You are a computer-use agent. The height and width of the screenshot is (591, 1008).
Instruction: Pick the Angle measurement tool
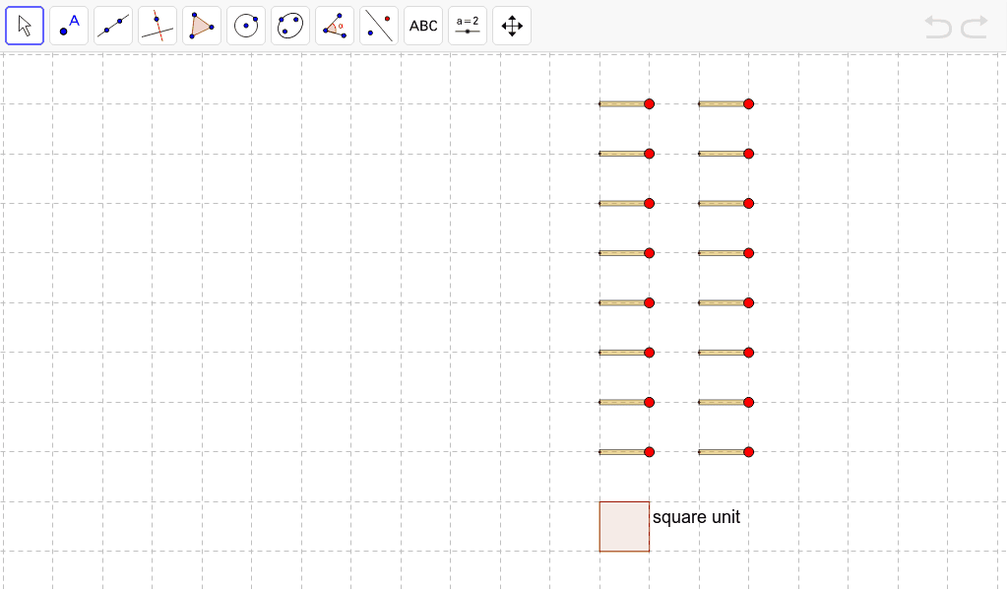(335, 26)
